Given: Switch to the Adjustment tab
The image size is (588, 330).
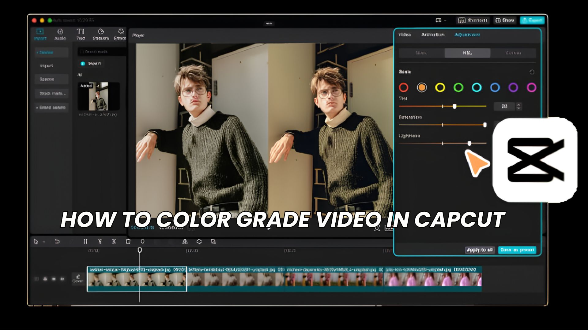Looking at the screenshot, I should point(467,35).
